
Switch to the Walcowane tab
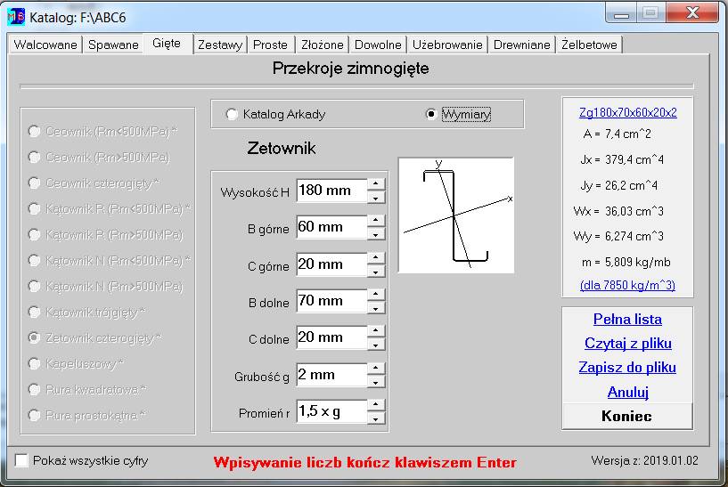(x=45, y=45)
